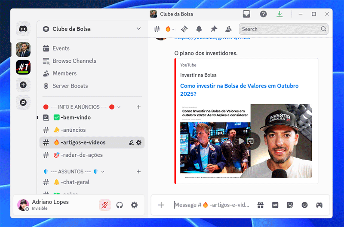
Task: Open Discover servers compass icon
Action: [23, 103]
